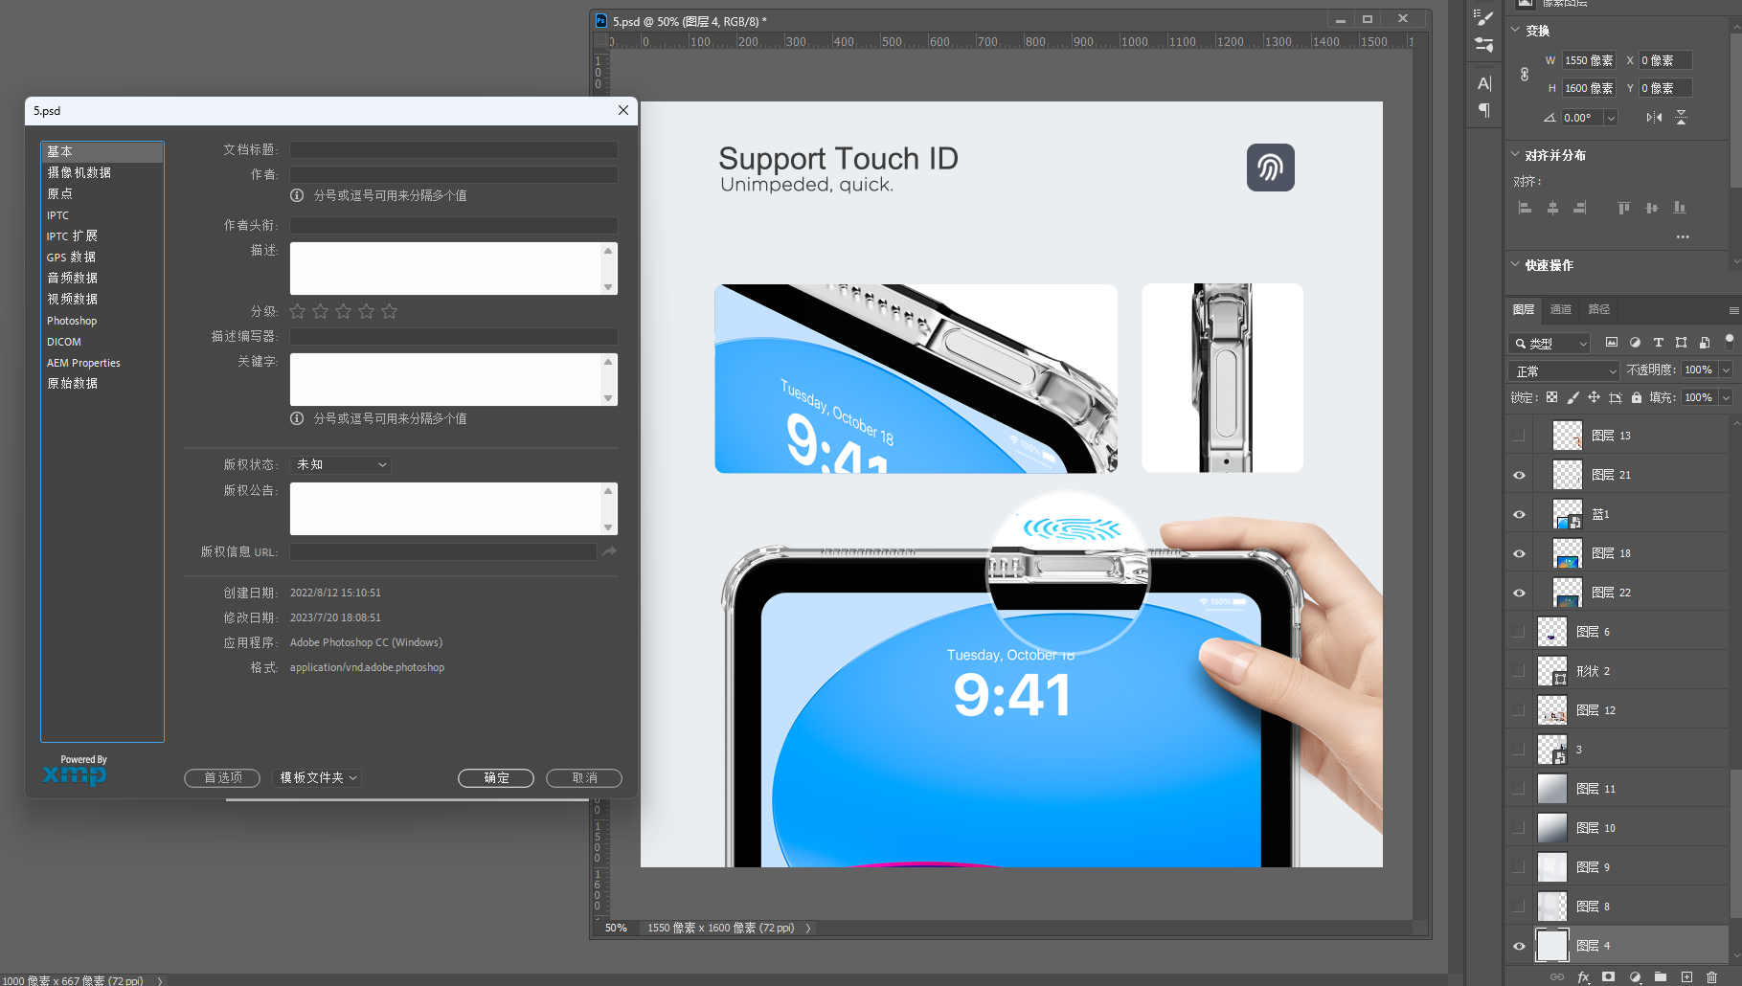Click the adjustment layer filter icon

tap(1635, 343)
